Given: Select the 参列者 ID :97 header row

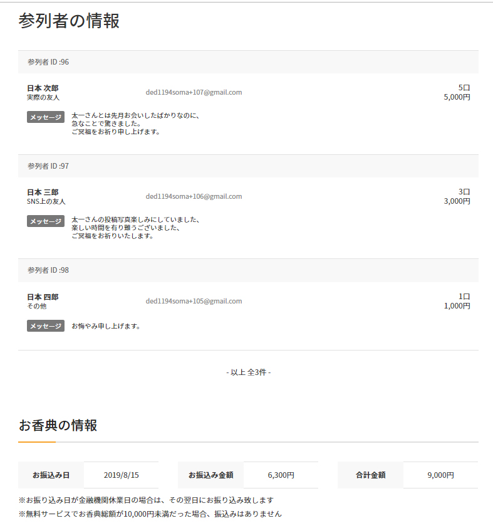Looking at the screenshot, I should [248, 166].
